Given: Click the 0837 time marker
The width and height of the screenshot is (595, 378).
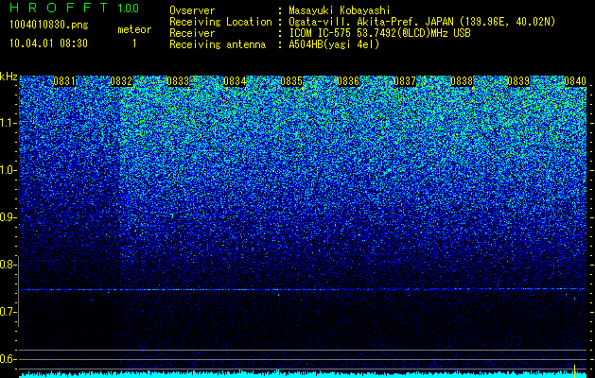Looking at the screenshot, I should pyautogui.click(x=405, y=81).
